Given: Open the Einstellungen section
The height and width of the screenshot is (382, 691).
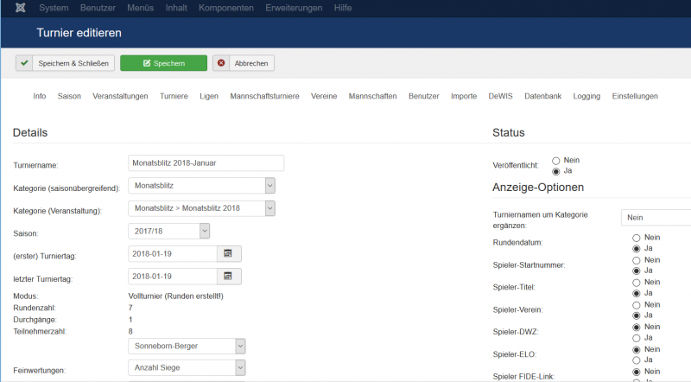Looking at the screenshot, I should (x=634, y=96).
